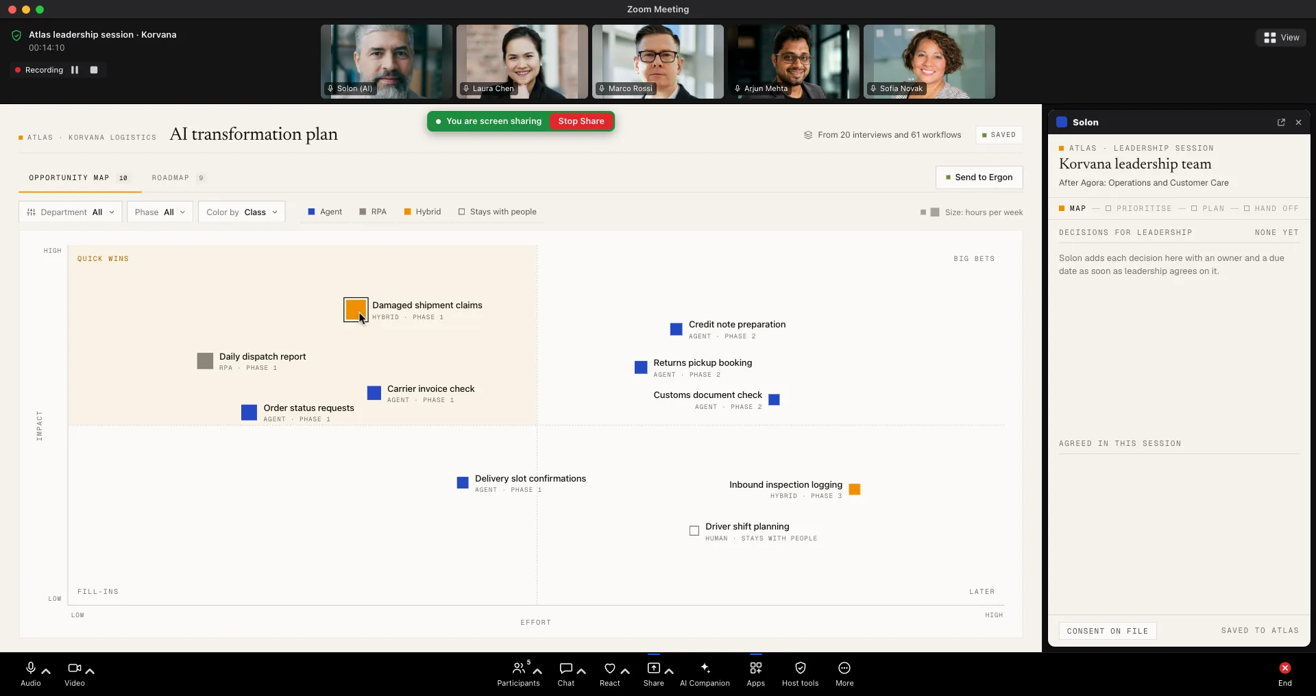The width and height of the screenshot is (1316, 696).
Task: Open the Department filter dropdown
Action: pos(71,212)
